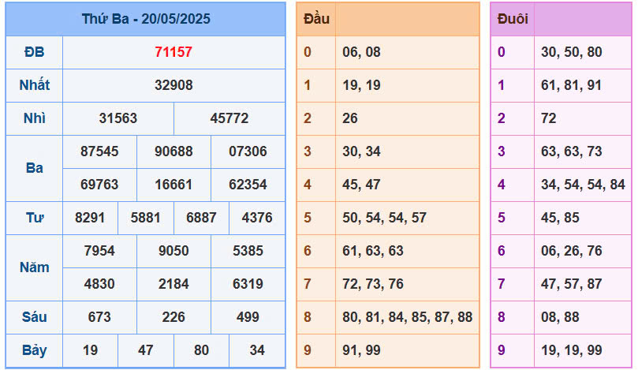638x370 pixels.
Task: Click Ba prize number 07306
Action: pyautogui.click(x=248, y=151)
